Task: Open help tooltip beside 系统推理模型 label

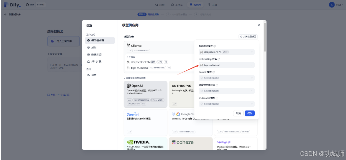Action: click(x=215, y=46)
